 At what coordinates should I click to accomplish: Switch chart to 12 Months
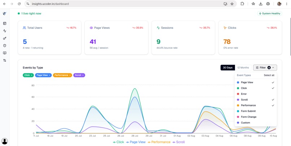click(x=243, y=68)
